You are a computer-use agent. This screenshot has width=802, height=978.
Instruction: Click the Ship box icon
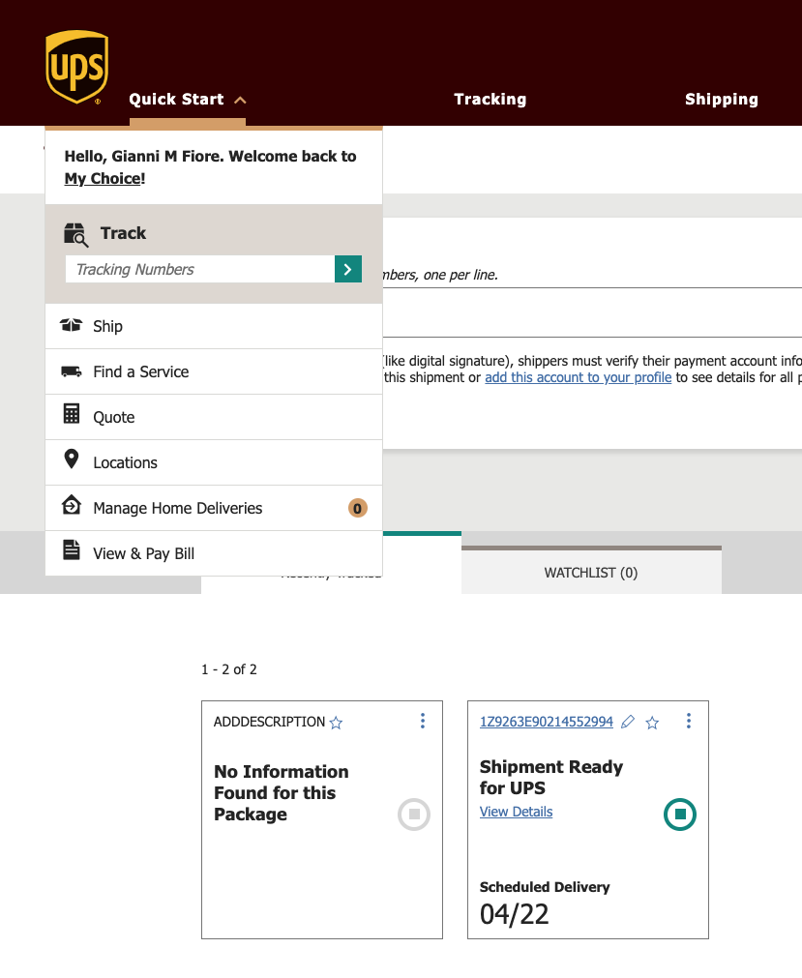pos(71,325)
